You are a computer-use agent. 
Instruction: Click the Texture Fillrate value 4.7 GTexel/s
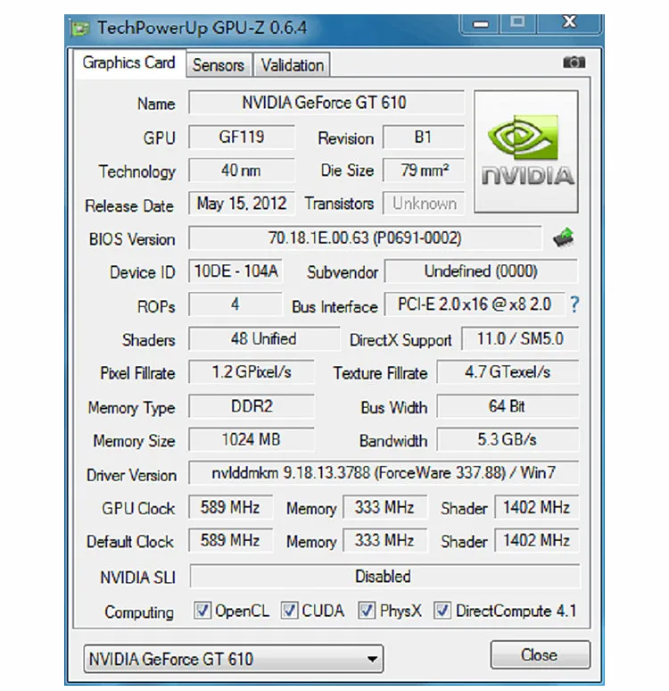[508, 372]
